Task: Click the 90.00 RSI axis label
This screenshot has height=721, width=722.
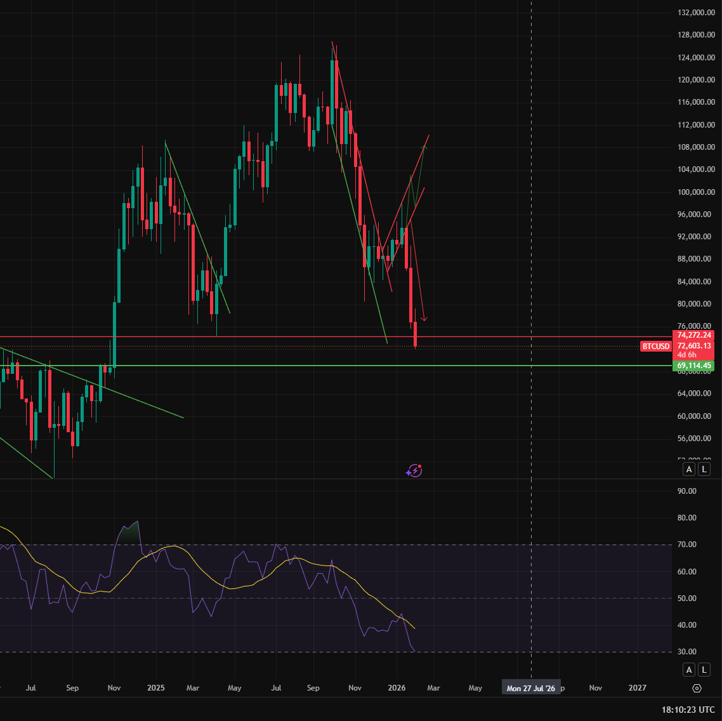Action: coord(686,491)
